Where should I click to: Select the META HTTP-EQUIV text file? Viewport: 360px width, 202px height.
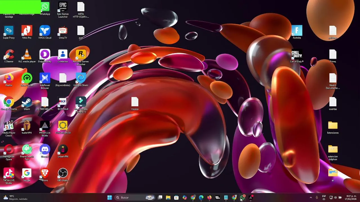coord(81,10)
